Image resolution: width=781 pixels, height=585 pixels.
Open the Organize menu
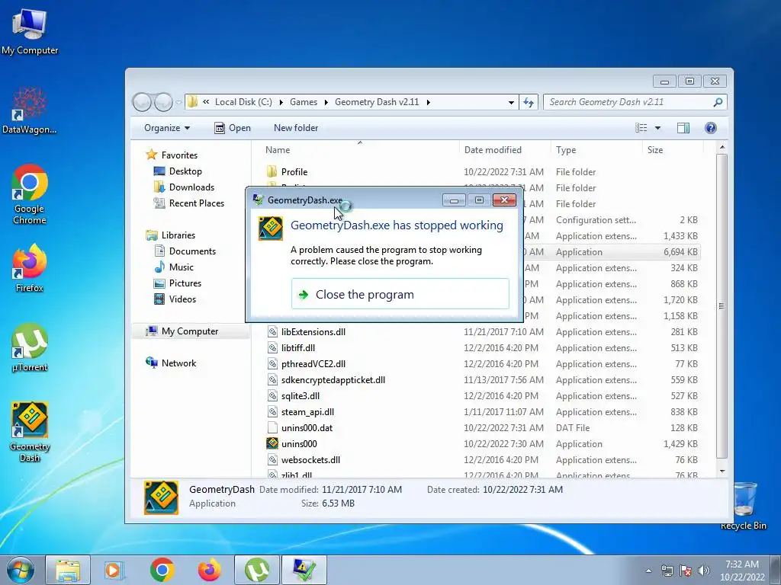click(x=167, y=128)
